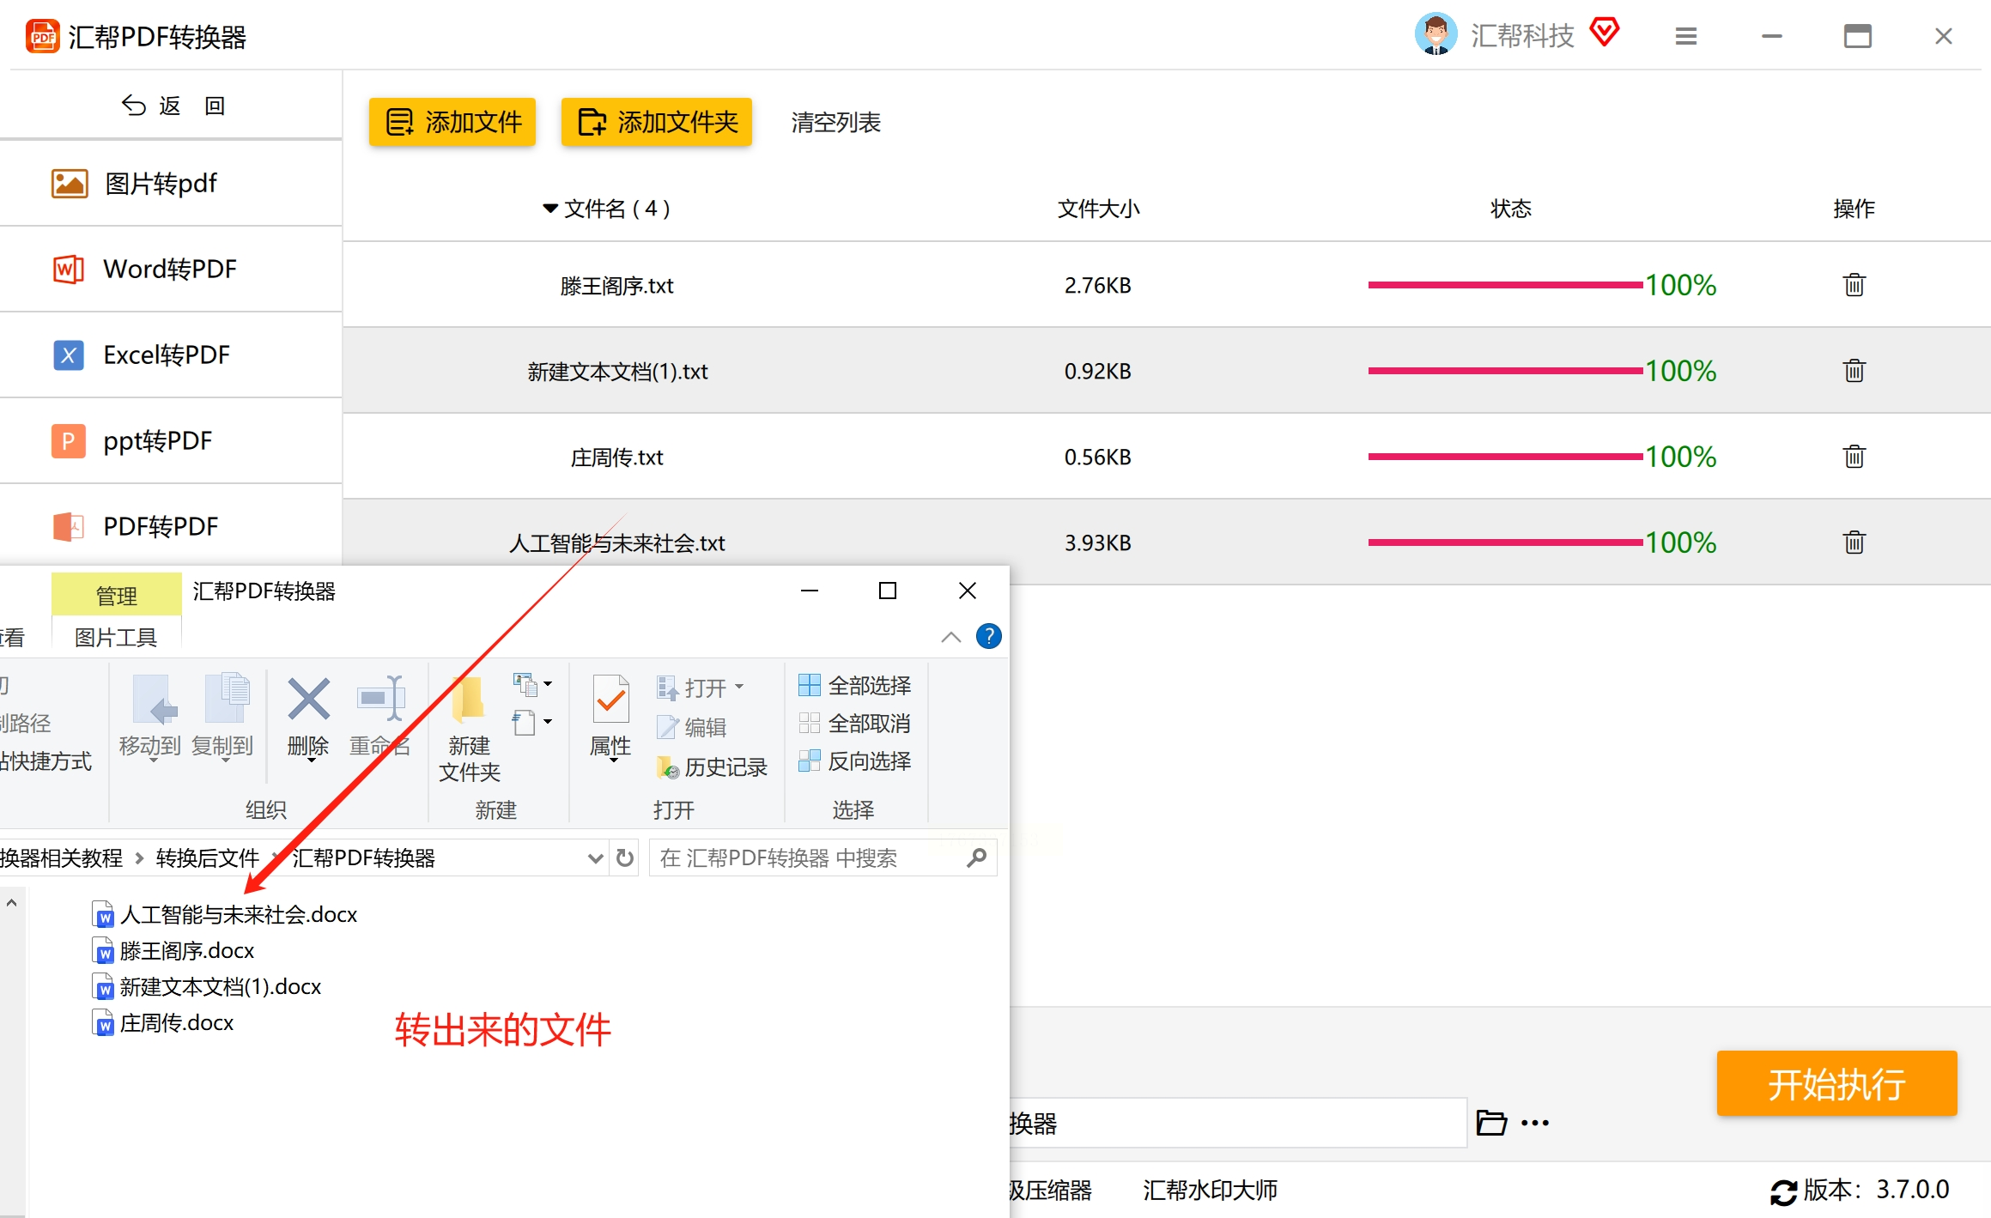Expand the address bar path dropdown
1991x1218 pixels.
point(594,857)
